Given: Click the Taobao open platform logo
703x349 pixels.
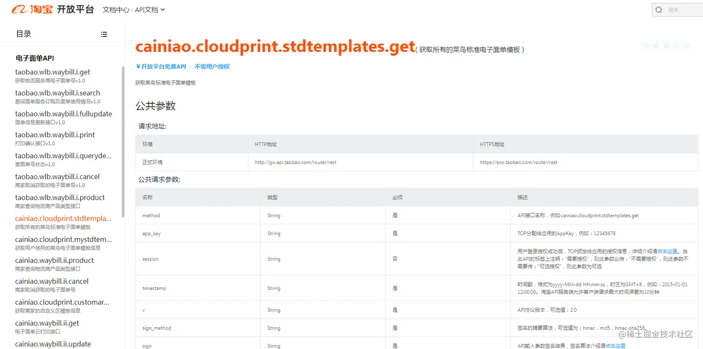Looking at the screenshot, I should [x=53, y=9].
